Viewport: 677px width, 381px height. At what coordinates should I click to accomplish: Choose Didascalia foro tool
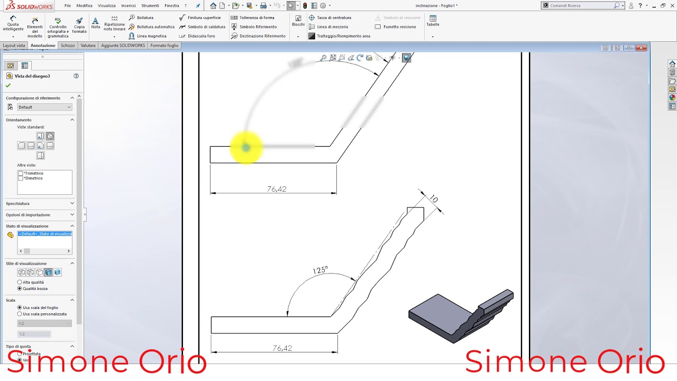coord(197,36)
